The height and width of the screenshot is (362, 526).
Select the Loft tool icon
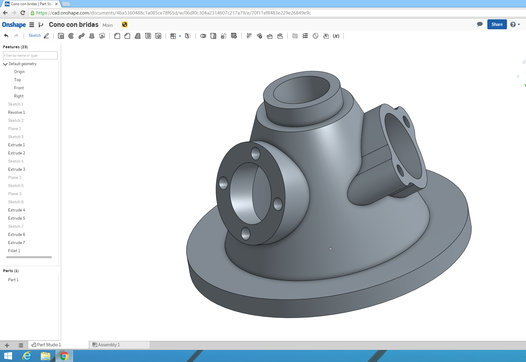[92, 36]
